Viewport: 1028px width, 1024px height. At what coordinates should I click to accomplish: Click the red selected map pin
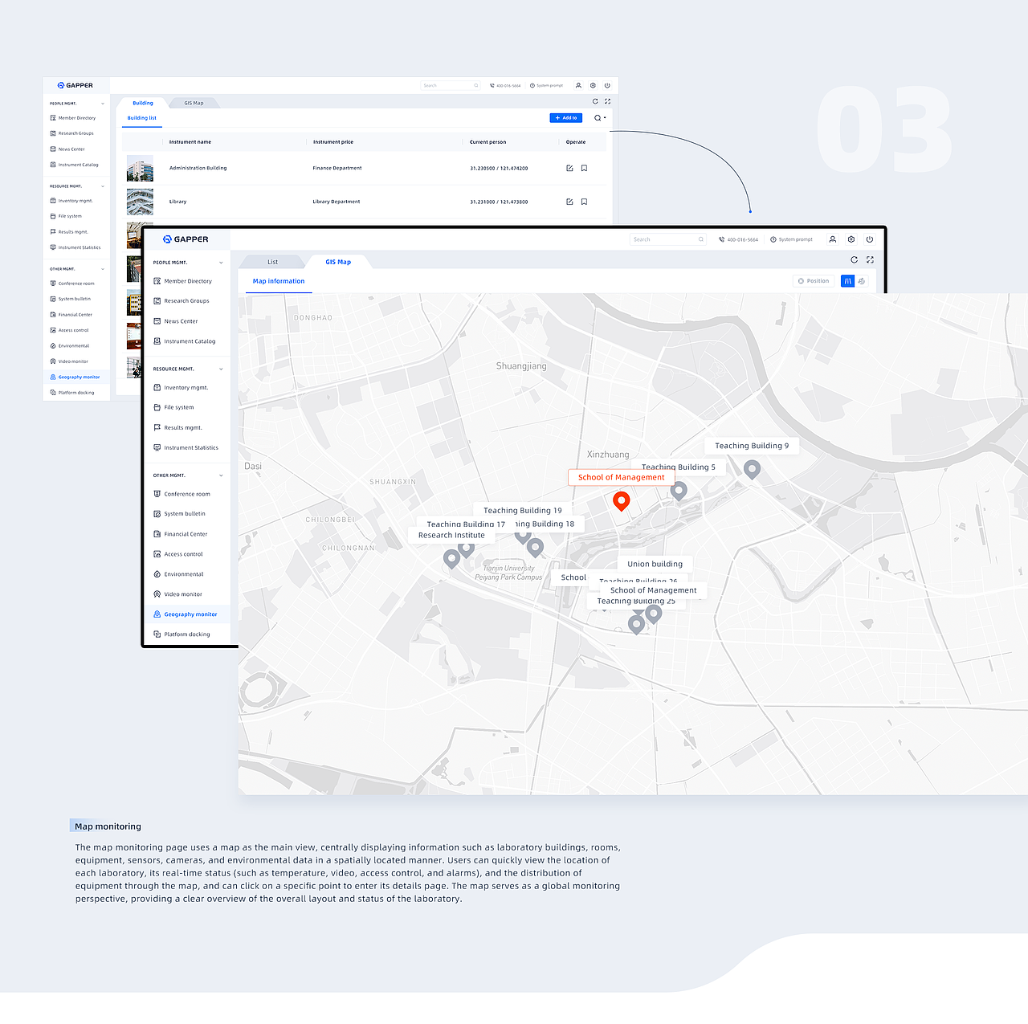(621, 501)
